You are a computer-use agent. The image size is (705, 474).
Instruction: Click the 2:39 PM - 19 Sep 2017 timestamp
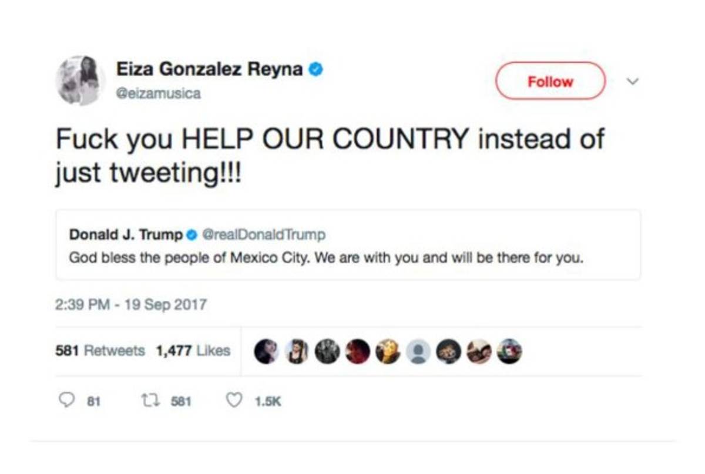pos(131,305)
